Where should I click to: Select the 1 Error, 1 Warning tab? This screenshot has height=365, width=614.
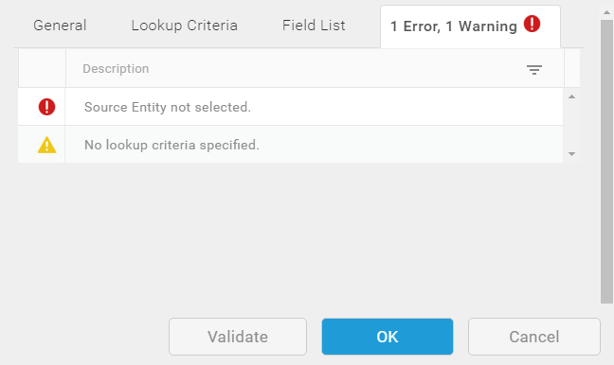click(x=470, y=26)
